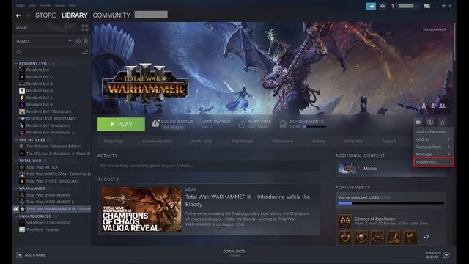The height and width of the screenshot is (264, 469).
Task: Click the library search magnifier icon
Action: (19, 52)
